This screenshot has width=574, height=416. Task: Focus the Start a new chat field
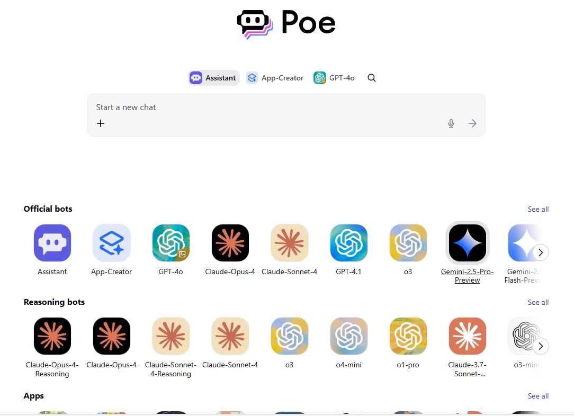click(286, 107)
